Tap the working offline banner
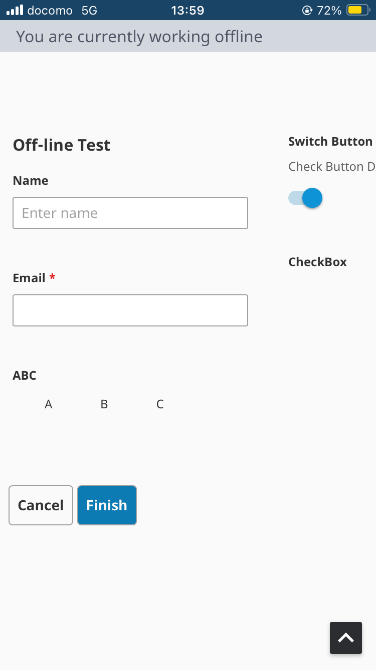The height and width of the screenshot is (670, 376). tap(139, 36)
